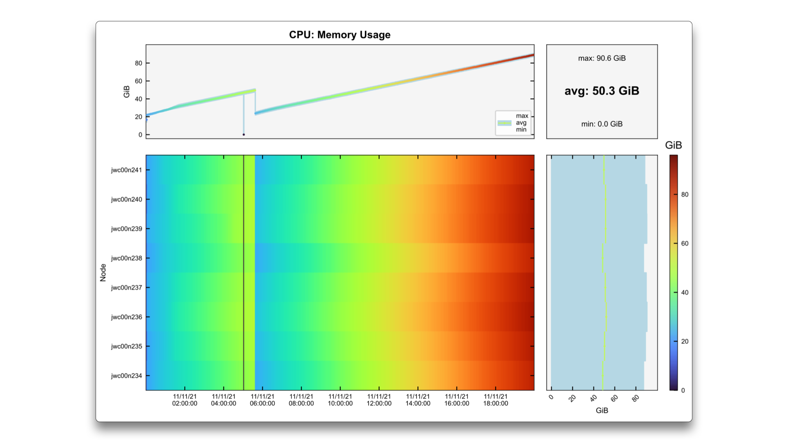Click the jwc00n234 node label
788x443 pixels.
(126, 376)
